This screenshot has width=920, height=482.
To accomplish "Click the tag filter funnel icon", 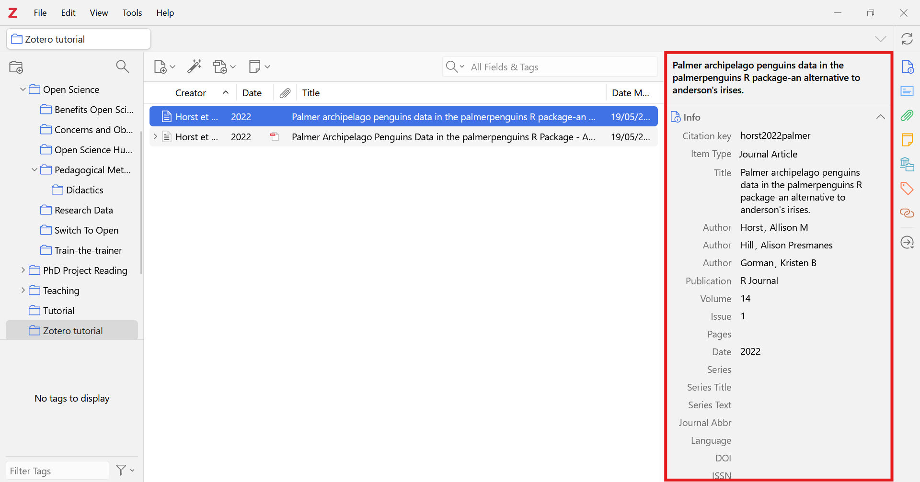I will tap(126, 471).
